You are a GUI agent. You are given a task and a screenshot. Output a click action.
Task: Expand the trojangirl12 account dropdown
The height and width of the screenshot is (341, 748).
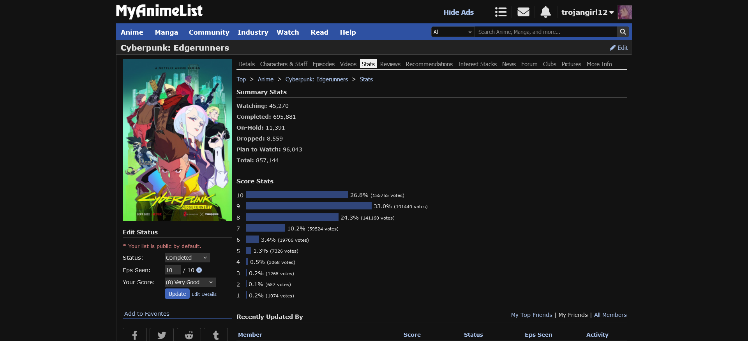587,12
